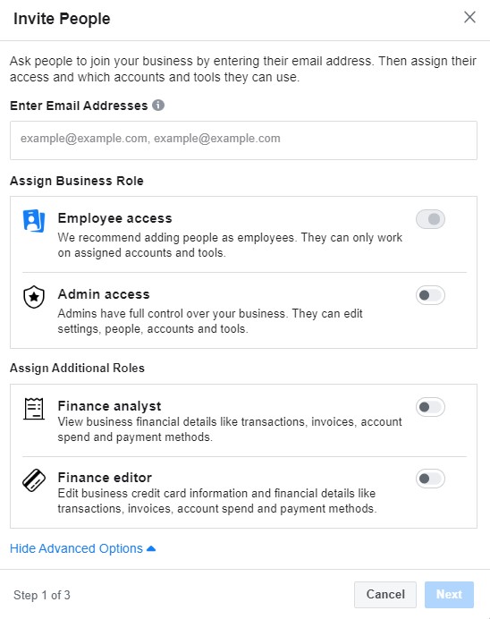Focus the email addresses input field
This screenshot has height=619, width=490.
[x=243, y=140]
